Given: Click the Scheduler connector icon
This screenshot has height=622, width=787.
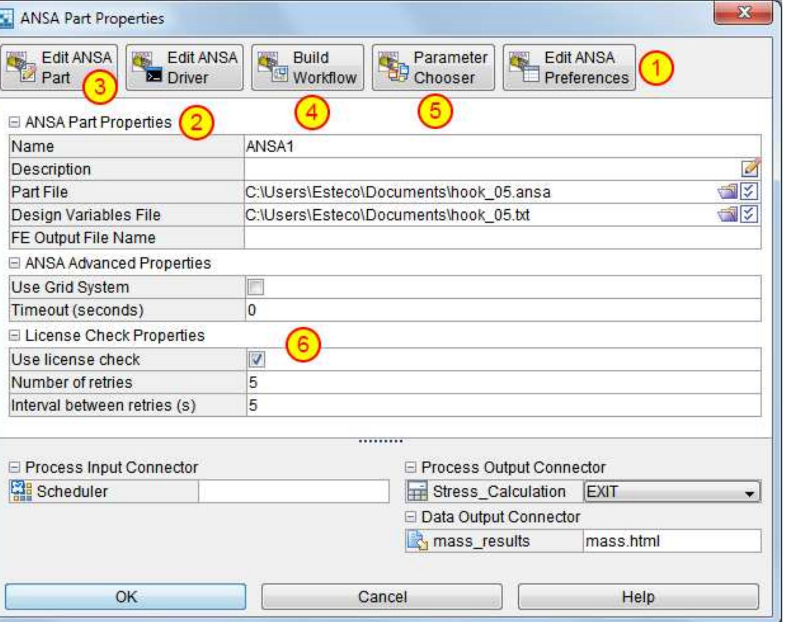Looking at the screenshot, I should [21, 491].
